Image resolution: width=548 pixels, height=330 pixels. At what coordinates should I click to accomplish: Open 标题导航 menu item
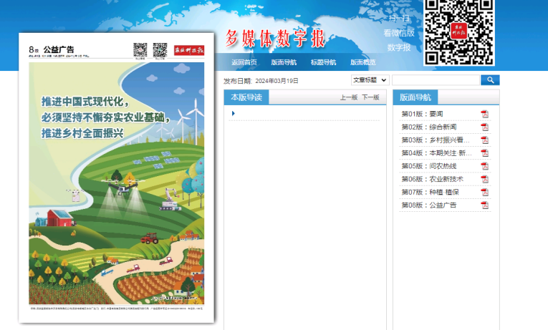323,62
